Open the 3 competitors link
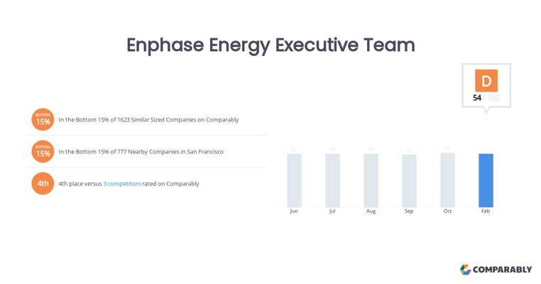Viewport: 541px width, 284px height. [122, 184]
